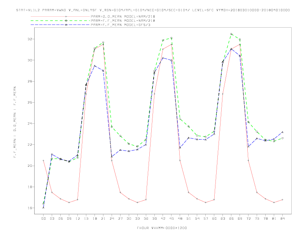Click the x-axis label FHOUR VHHMM:0000>1200

pos(162,228)
